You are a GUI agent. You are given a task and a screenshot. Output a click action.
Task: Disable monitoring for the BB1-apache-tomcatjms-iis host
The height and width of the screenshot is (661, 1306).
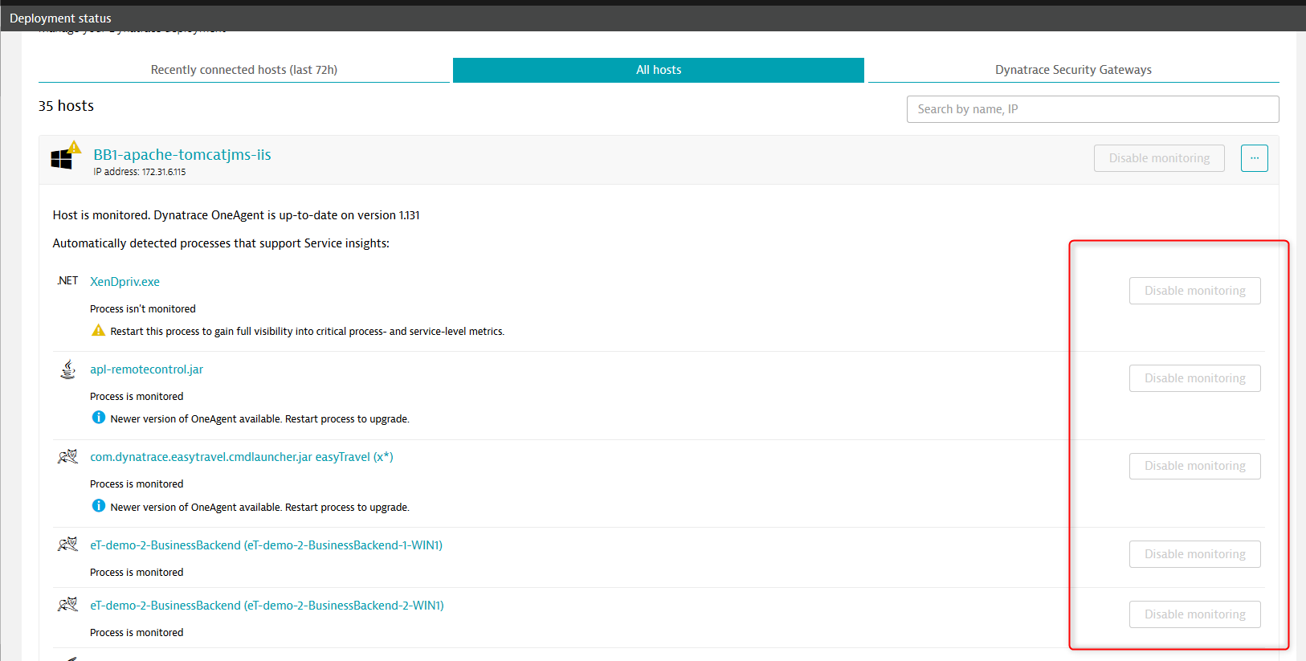(x=1158, y=158)
